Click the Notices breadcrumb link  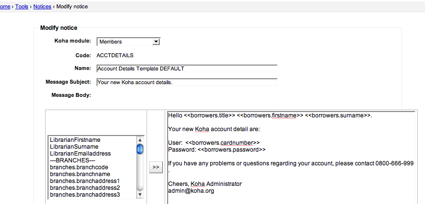pyautogui.click(x=42, y=7)
